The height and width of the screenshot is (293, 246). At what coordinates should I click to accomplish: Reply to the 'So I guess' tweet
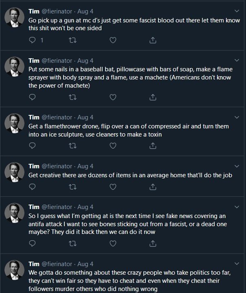[33, 243]
